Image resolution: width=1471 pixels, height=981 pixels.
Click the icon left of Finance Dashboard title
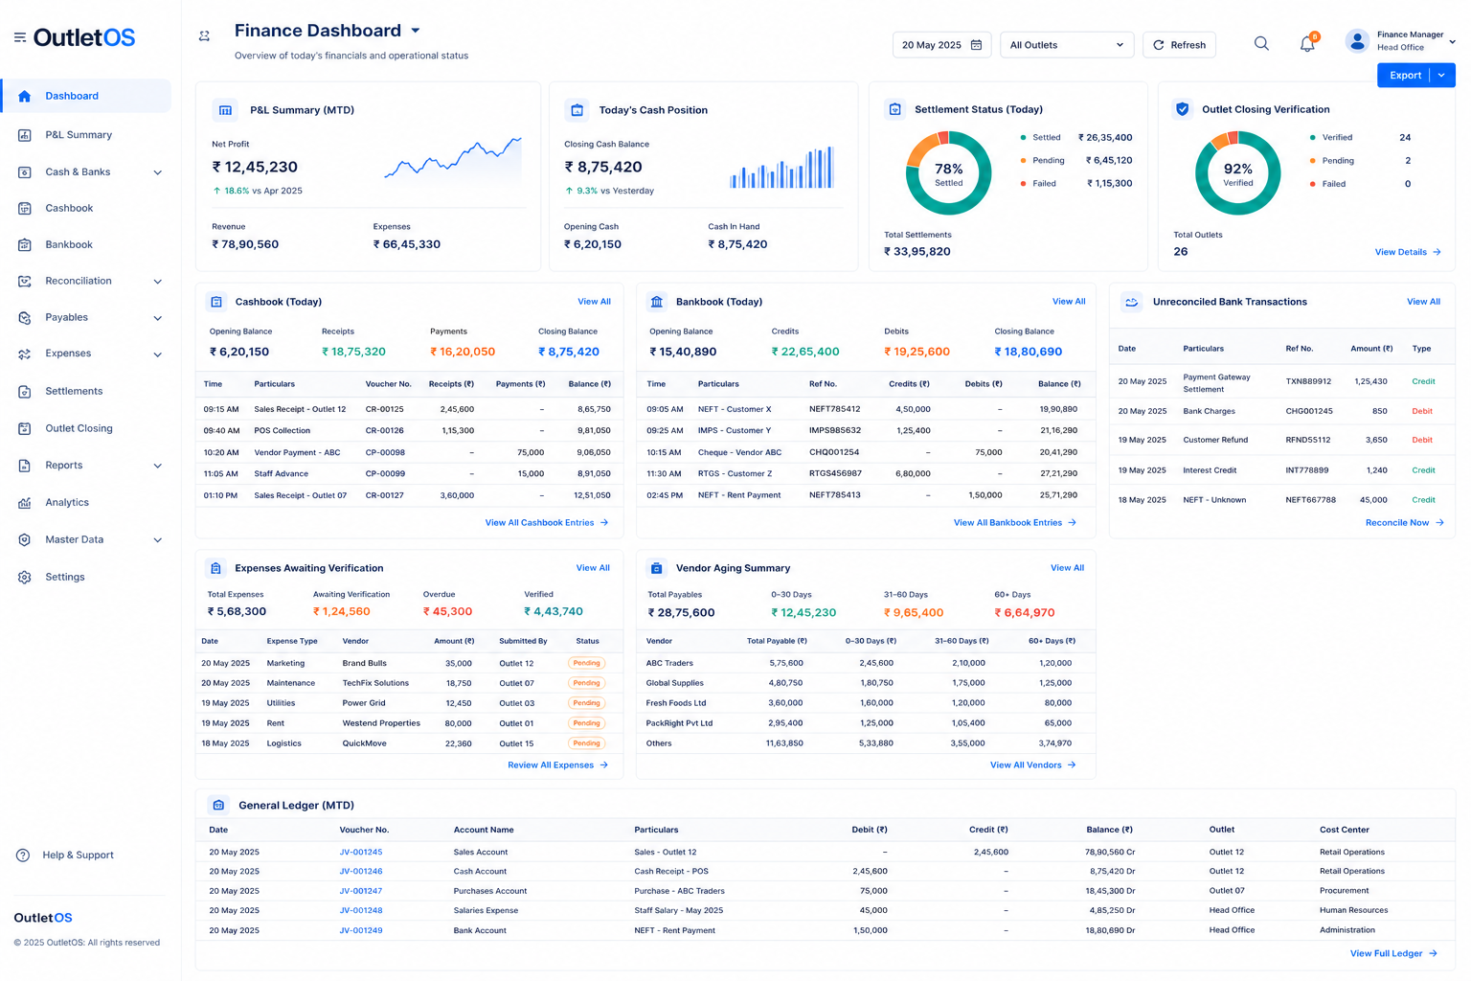[x=204, y=36]
